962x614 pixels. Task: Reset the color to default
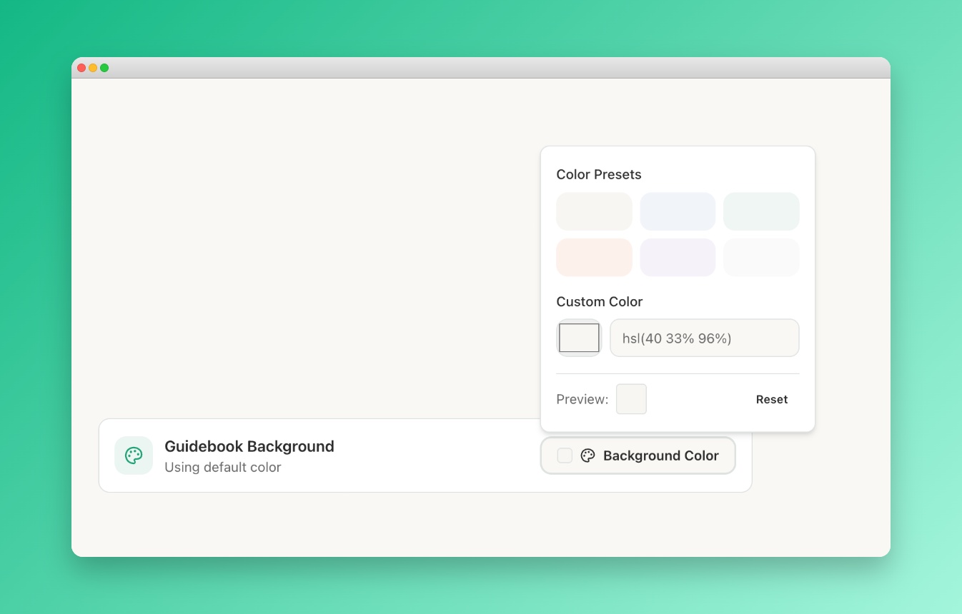772,399
